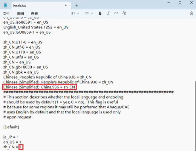The image size is (196, 151).
Task: Expand the list style dropdown
Action: click(89, 13)
